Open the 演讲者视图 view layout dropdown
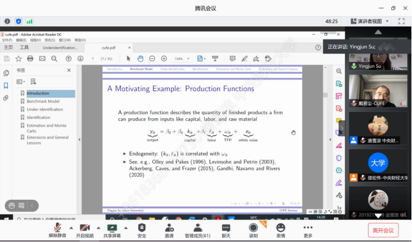412x242 pixels. 373,21
